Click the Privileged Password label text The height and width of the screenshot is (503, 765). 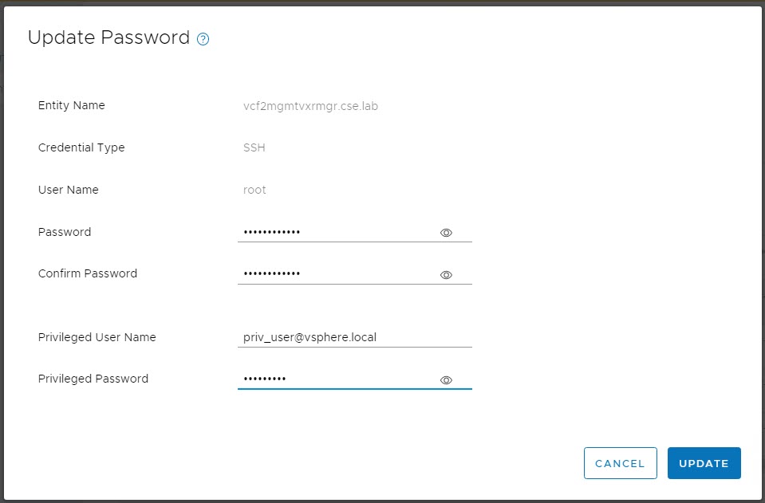click(x=93, y=379)
